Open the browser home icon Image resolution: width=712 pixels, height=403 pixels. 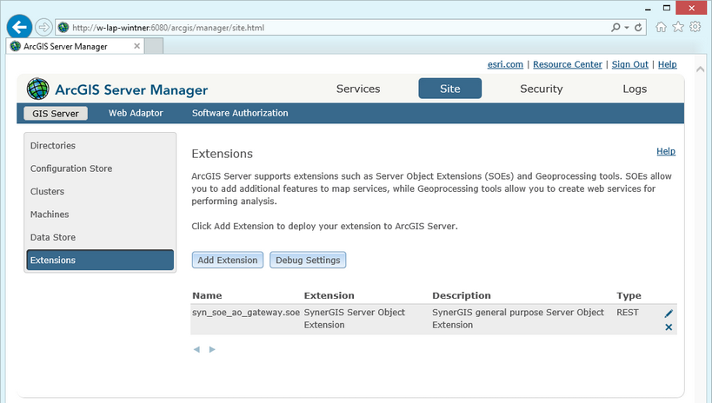(x=662, y=27)
